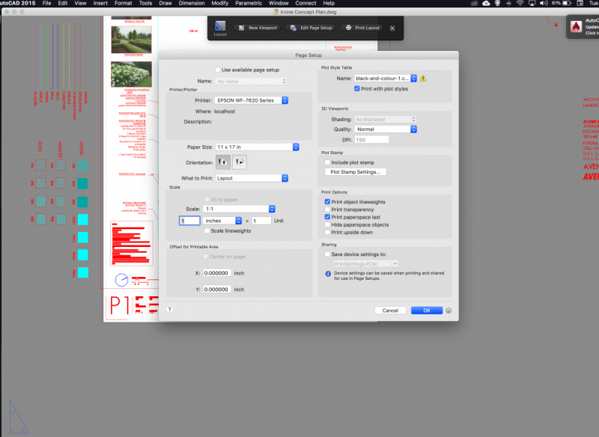Image resolution: width=599 pixels, height=437 pixels.
Task: Cancel the Page Setup dialog
Action: 389,309
